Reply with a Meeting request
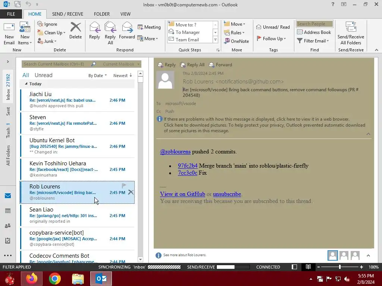This screenshot has width=382, height=286. tap(149, 27)
